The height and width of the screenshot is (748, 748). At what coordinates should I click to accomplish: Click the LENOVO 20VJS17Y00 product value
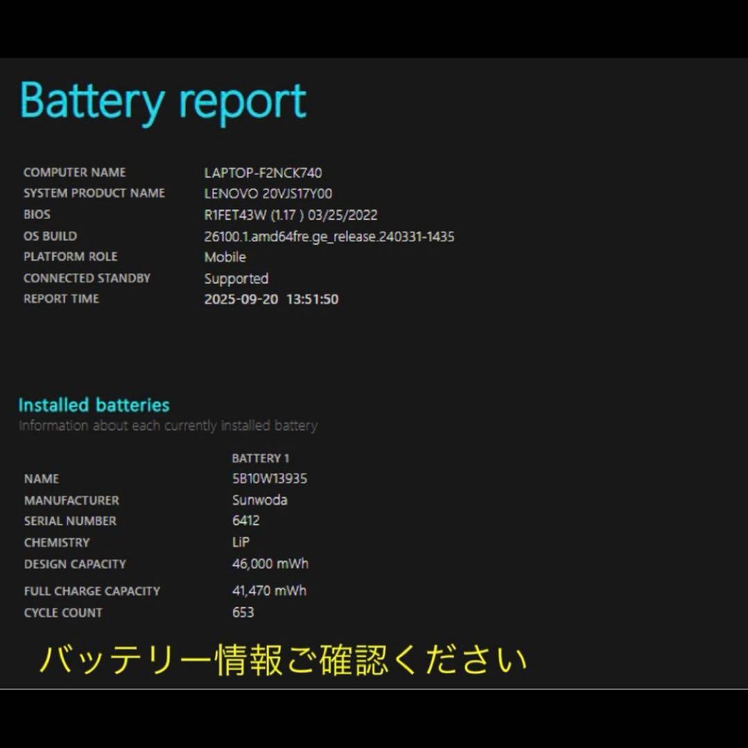pyautogui.click(x=268, y=194)
